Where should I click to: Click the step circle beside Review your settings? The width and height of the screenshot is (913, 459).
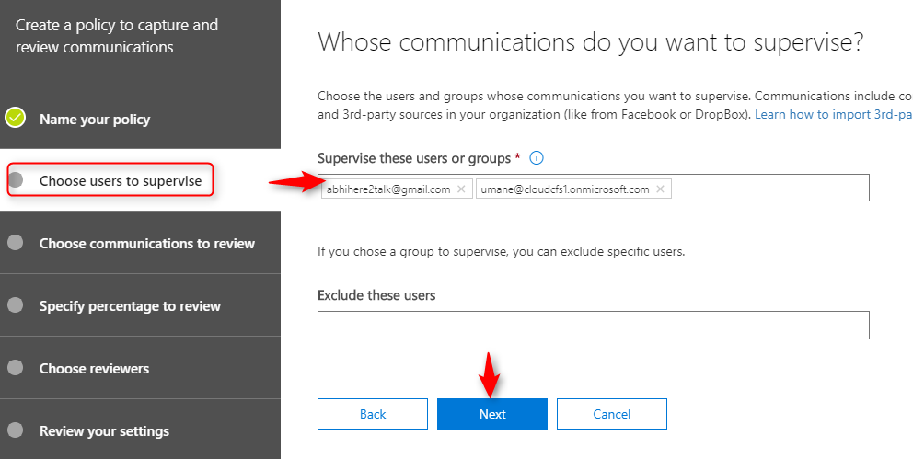tap(16, 430)
